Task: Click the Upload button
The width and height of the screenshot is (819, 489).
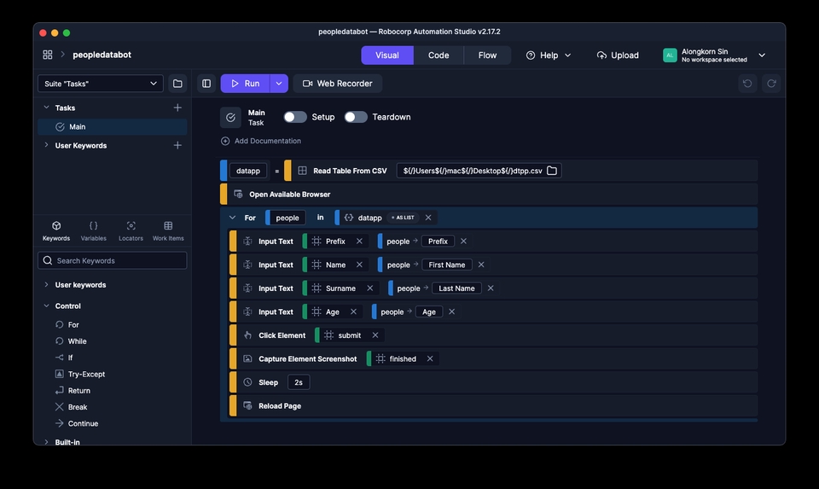Action: pos(618,55)
